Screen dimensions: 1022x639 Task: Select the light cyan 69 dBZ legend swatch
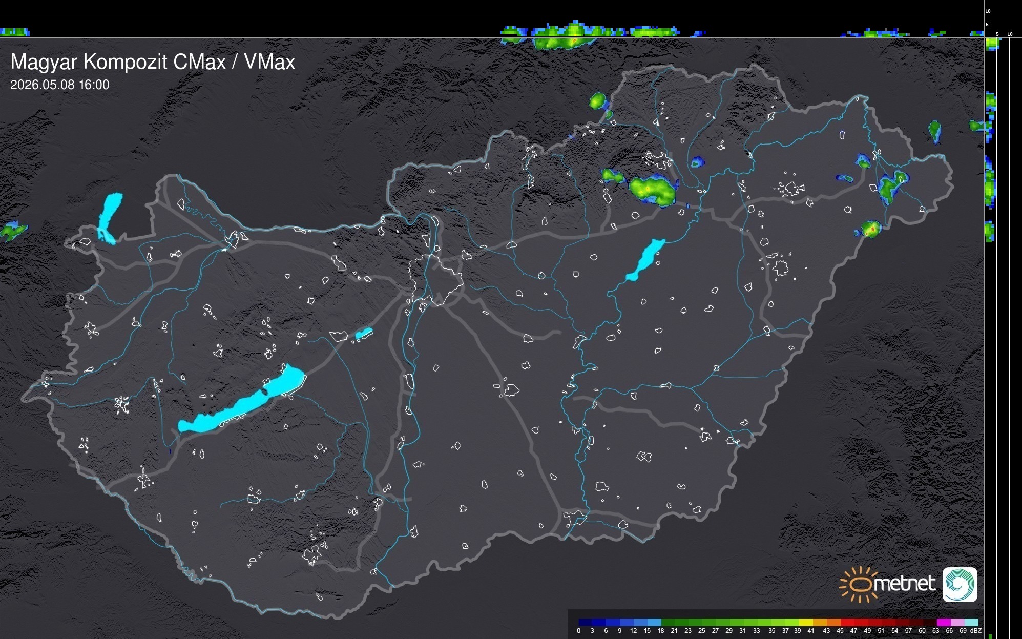coord(972,622)
